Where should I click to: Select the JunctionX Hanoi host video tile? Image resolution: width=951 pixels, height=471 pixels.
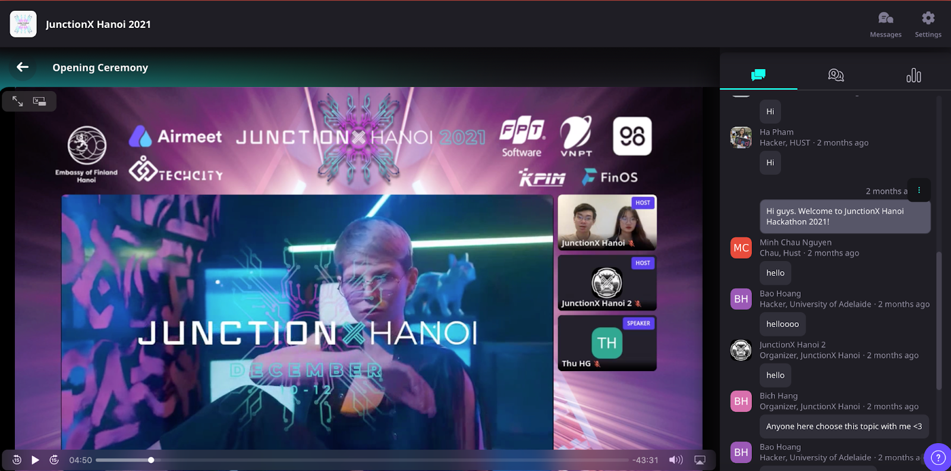[607, 222]
